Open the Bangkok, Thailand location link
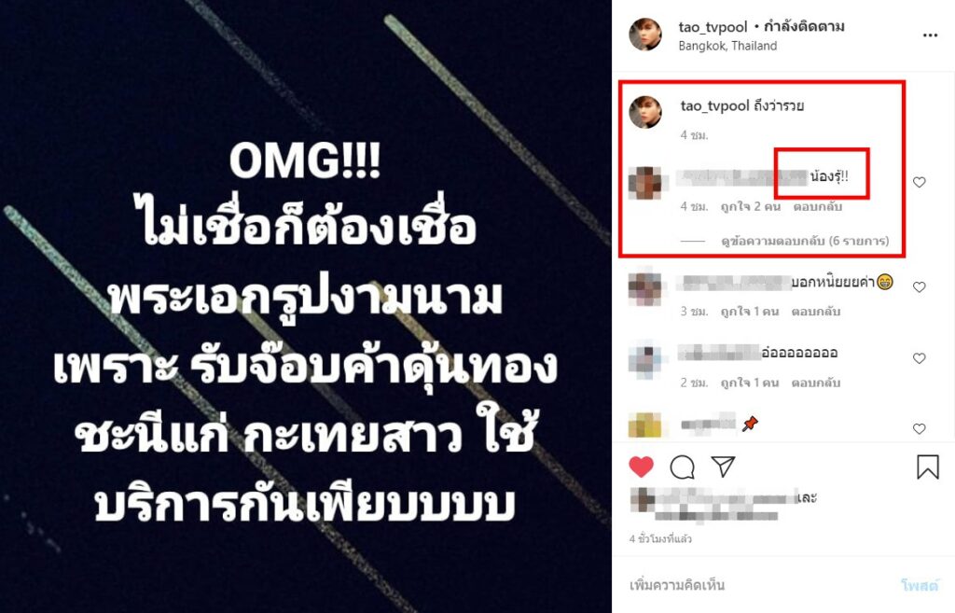Image resolution: width=955 pixels, height=613 pixels. pos(727,46)
